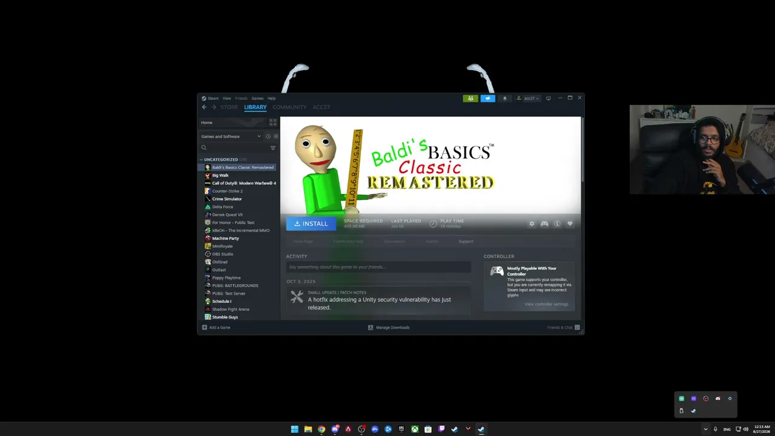This screenshot has width=775, height=436.
Task: Toggle the microphone tray icon
Action: point(716,429)
